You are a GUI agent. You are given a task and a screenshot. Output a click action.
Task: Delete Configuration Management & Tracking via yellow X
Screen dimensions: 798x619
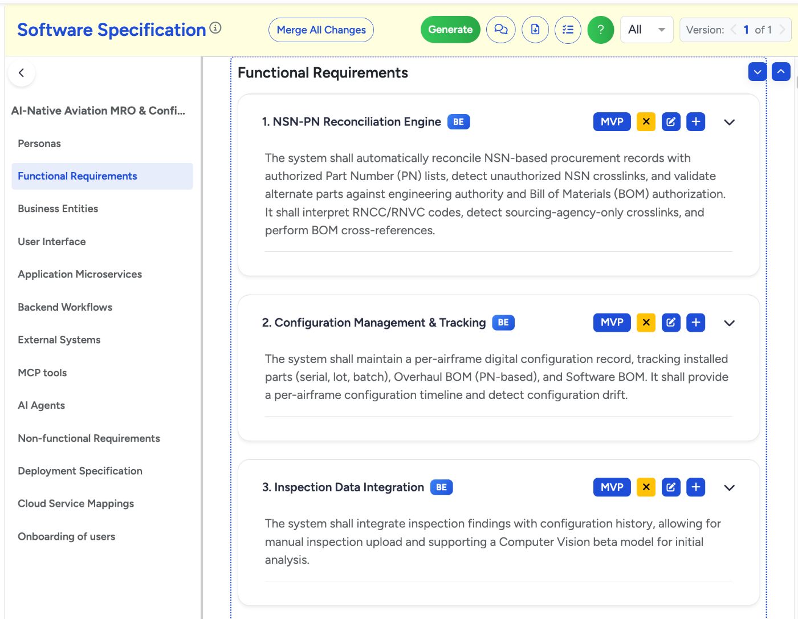646,322
